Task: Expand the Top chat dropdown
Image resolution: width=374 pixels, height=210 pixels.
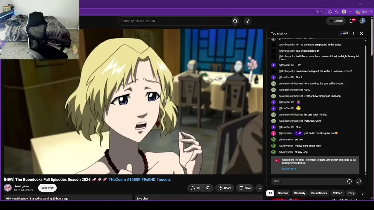Action: pyautogui.click(x=279, y=34)
